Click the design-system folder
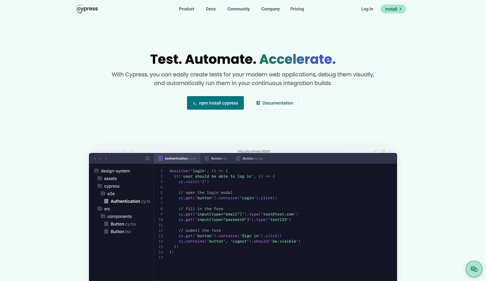The image size is (486, 281). tap(112, 171)
